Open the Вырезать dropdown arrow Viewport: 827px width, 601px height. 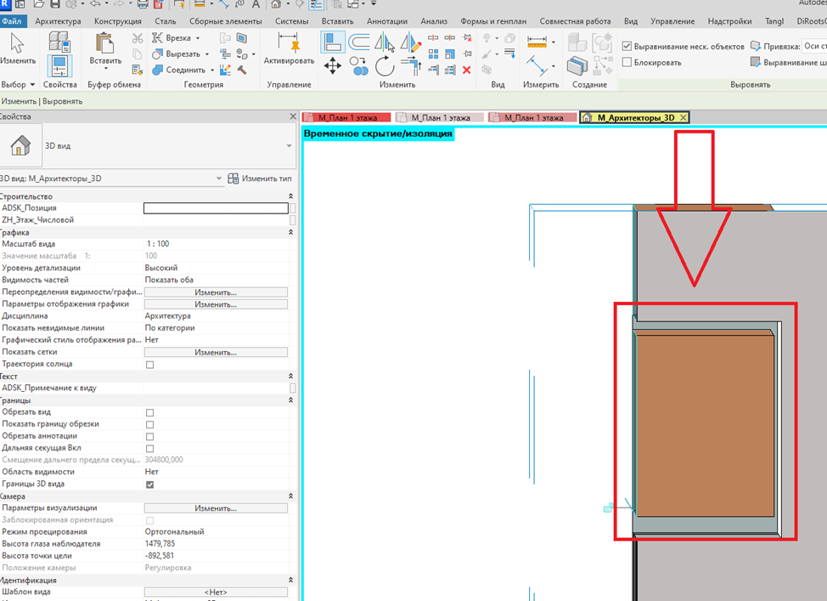(207, 54)
